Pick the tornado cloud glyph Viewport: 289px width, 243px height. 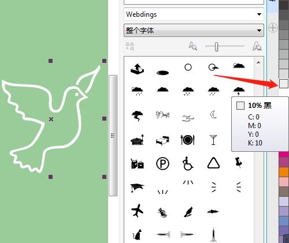[137, 116]
